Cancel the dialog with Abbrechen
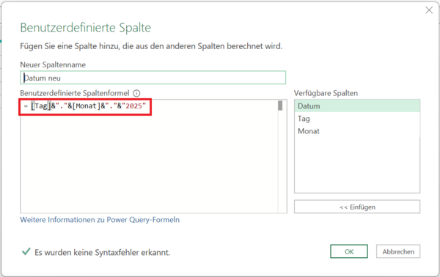The image size is (440, 277). pyautogui.click(x=398, y=251)
